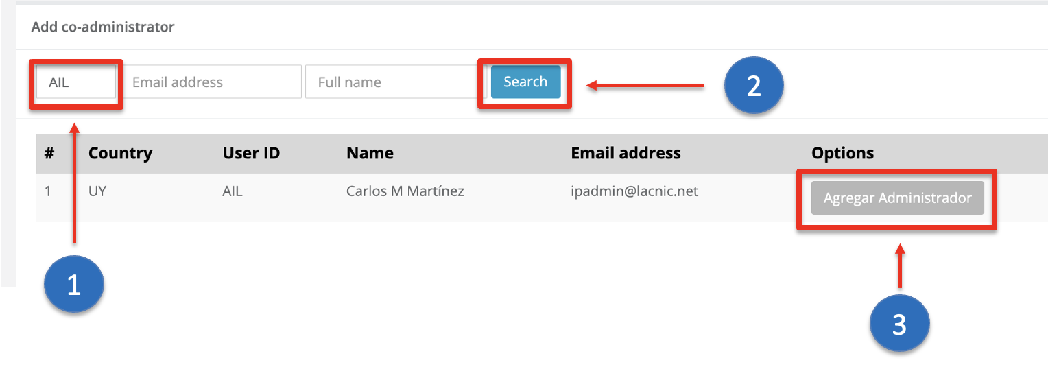Select the UY country cell
The height and width of the screenshot is (369, 1048).
(97, 191)
